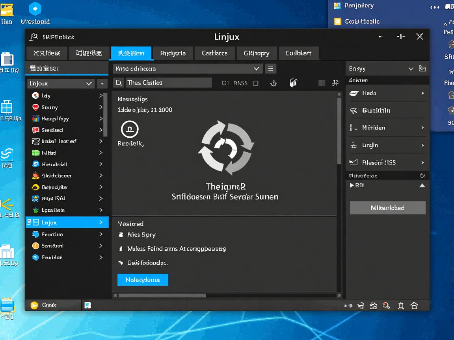The width and height of the screenshot is (454, 340).
Task: Click the bar chart icon in the toolbar
Action: (x=293, y=83)
